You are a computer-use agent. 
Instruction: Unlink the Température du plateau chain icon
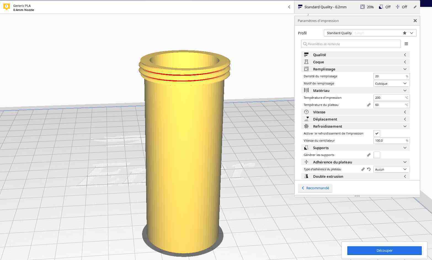[369, 105]
